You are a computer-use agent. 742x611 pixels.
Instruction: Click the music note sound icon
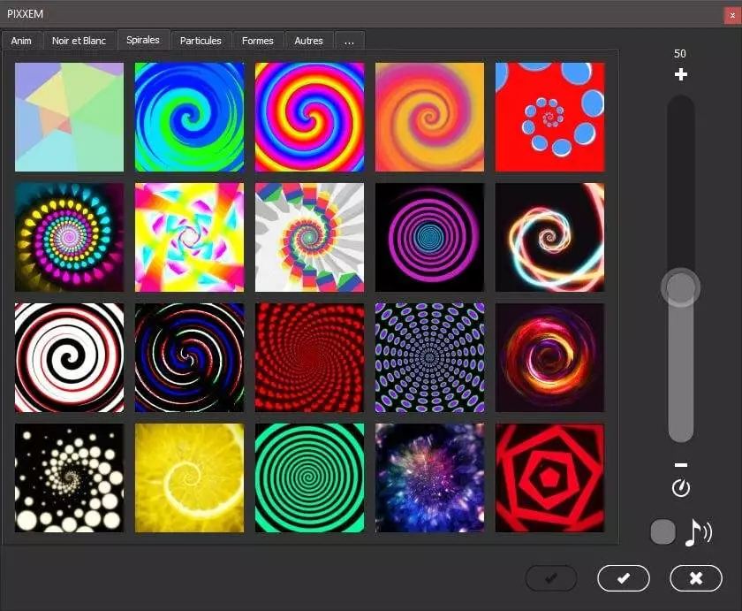pyautogui.click(x=697, y=532)
